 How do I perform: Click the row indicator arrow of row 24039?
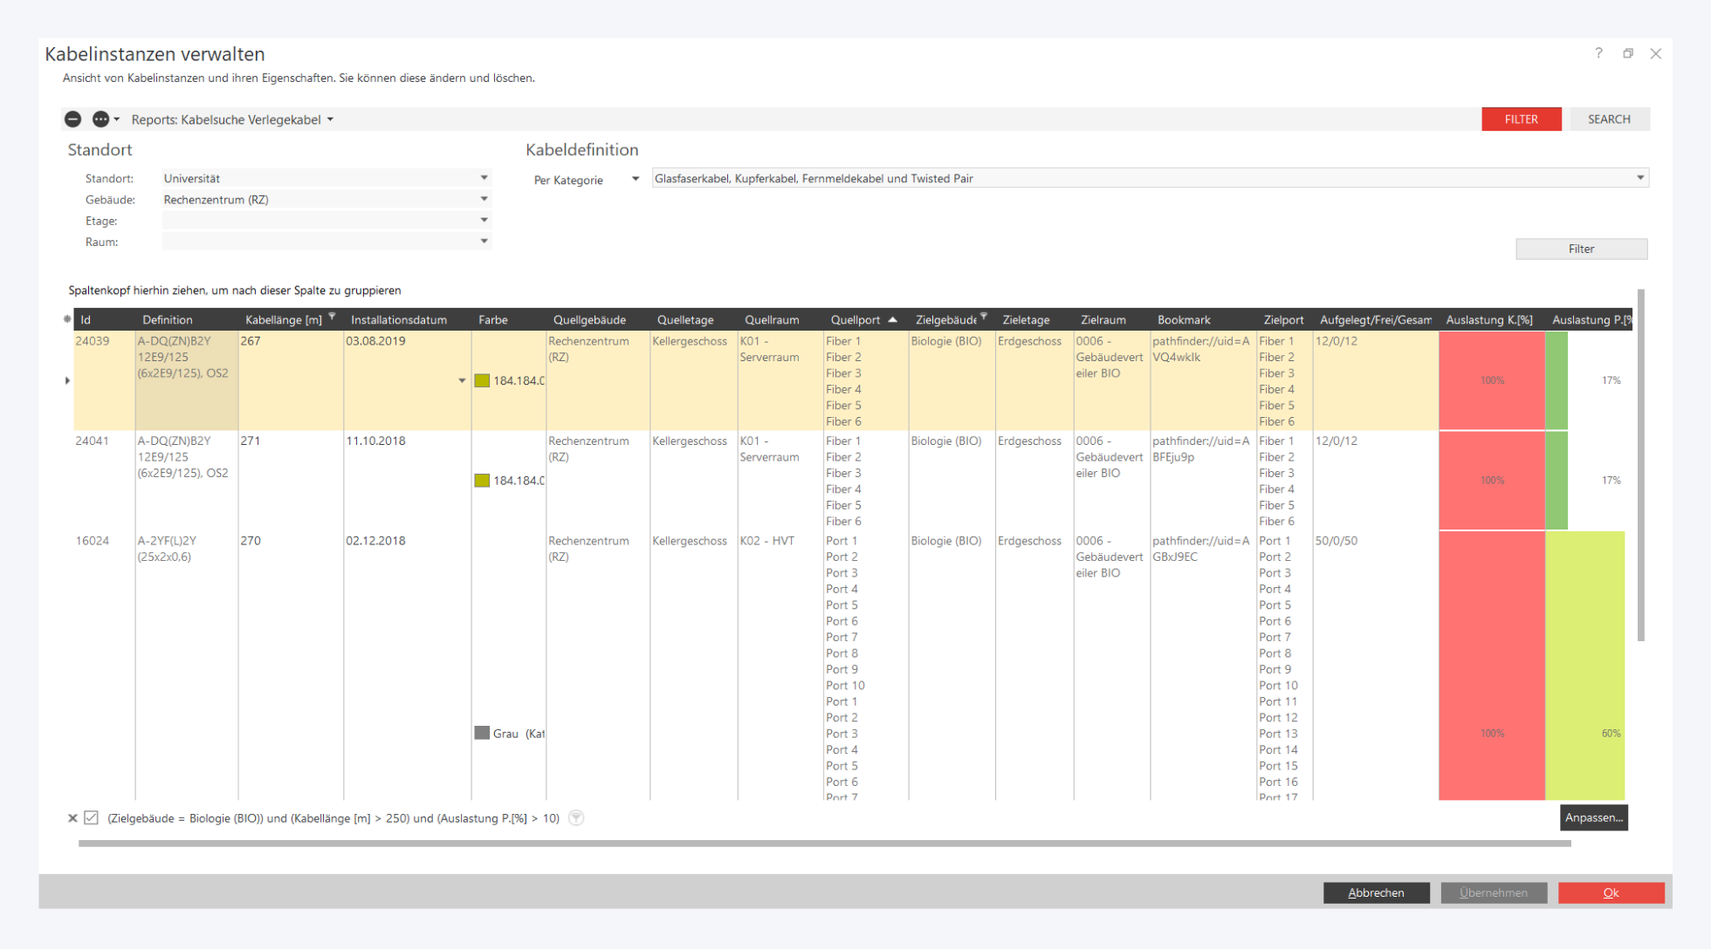pos(67,380)
